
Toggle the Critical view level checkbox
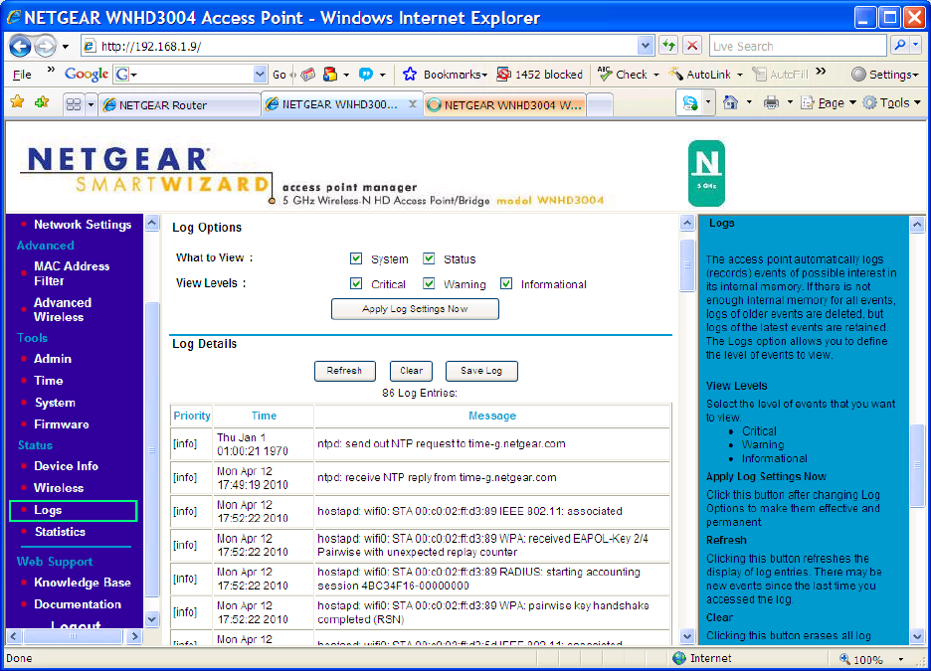356,283
